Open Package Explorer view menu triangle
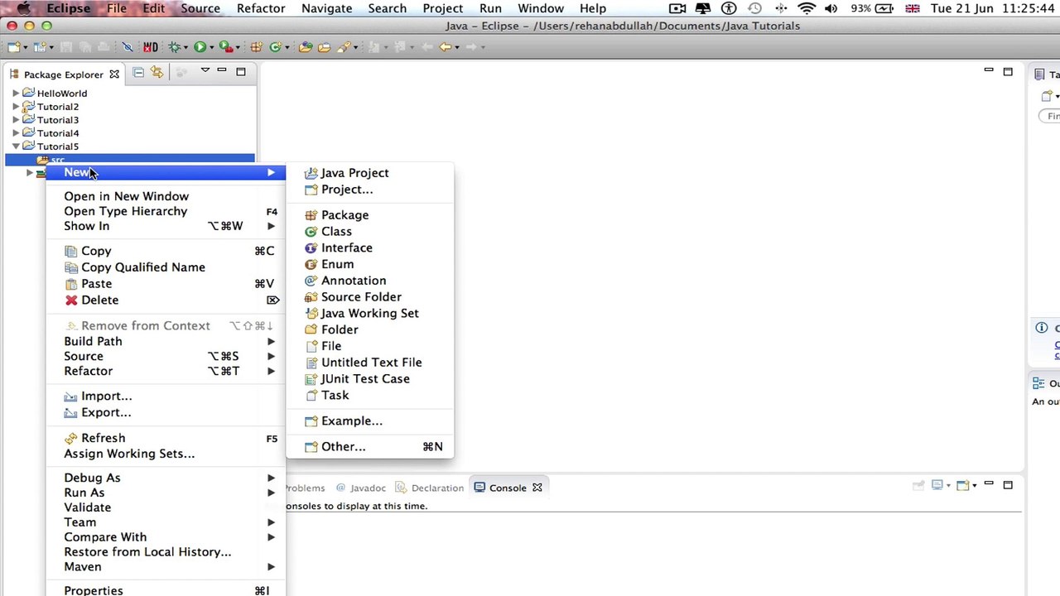Viewport: 1060px width, 596px height. point(205,71)
